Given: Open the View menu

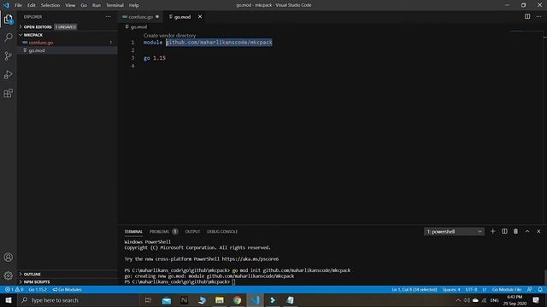Looking at the screenshot, I should pyautogui.click(x=70, y=5).
